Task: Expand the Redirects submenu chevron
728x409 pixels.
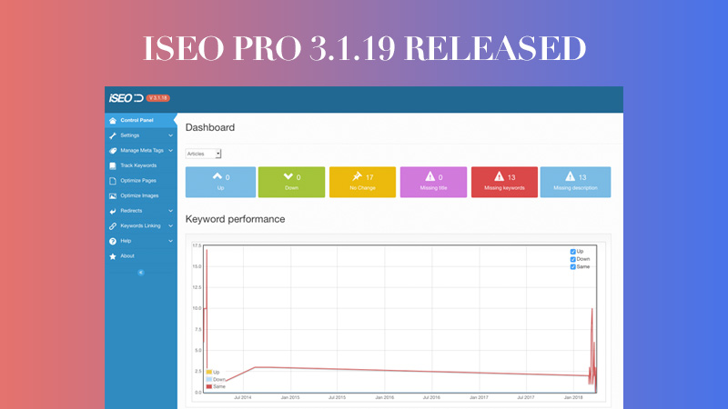Action: 170,211
